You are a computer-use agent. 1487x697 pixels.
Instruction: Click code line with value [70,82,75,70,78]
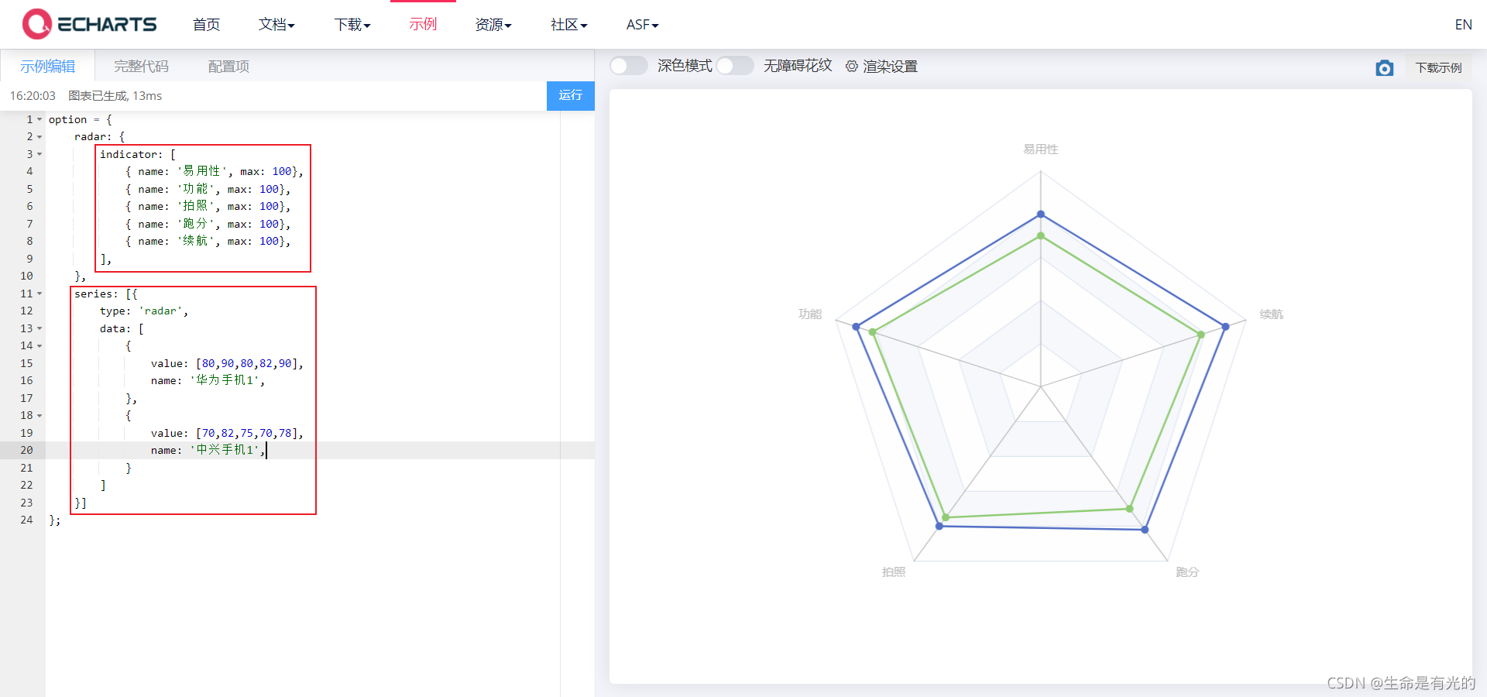pos(227,433)
